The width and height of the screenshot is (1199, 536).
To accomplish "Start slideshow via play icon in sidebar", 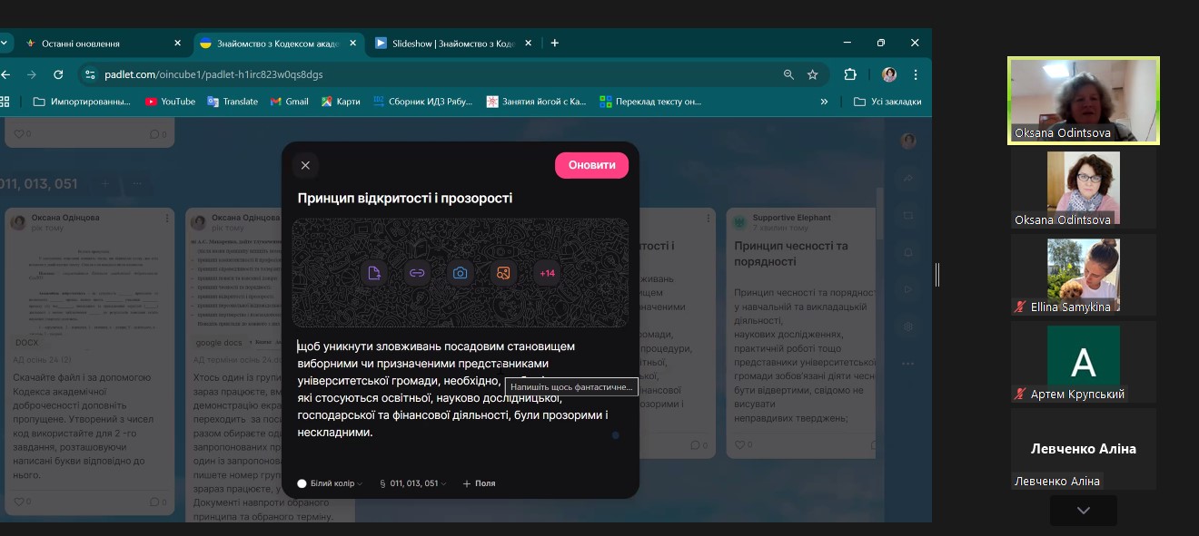I will (x=908, y=288).
